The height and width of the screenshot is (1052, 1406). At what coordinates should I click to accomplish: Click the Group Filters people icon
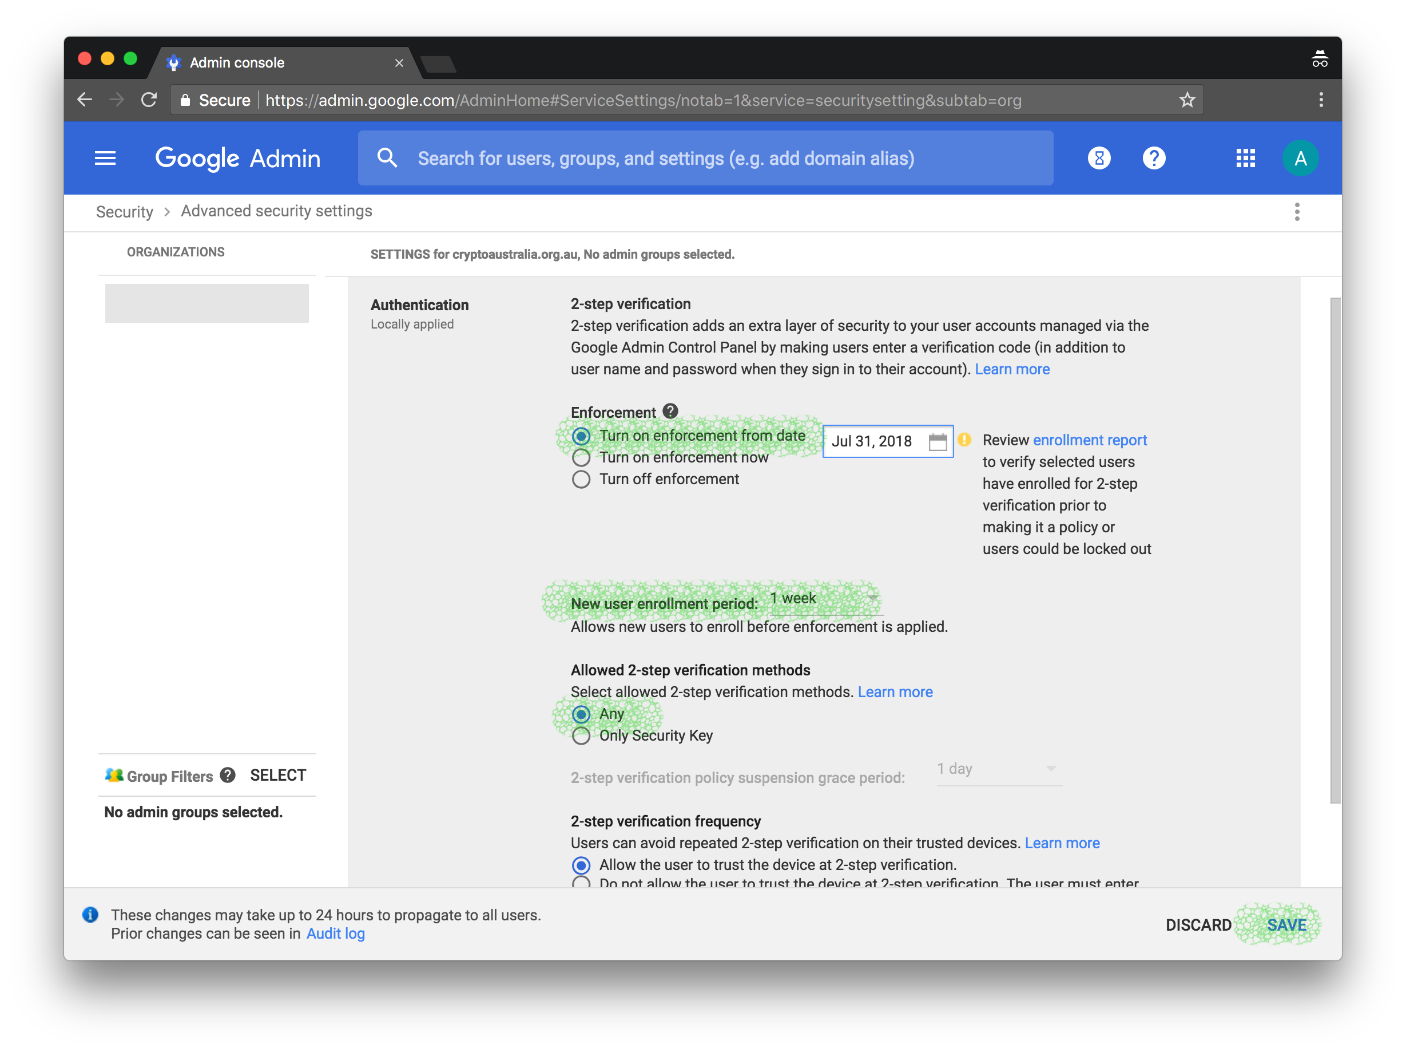(x=114, y=774)
